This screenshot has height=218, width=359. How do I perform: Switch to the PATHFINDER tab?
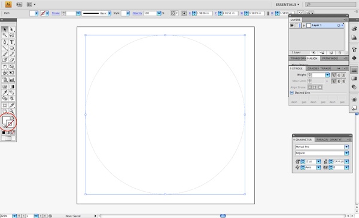point(330,59)
